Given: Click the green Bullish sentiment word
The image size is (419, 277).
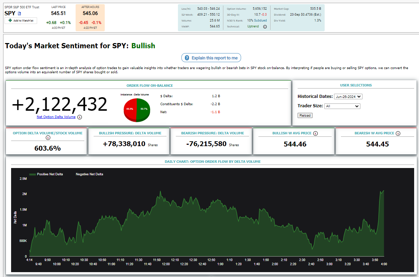Looking at the screenshot, I should 143,46.
